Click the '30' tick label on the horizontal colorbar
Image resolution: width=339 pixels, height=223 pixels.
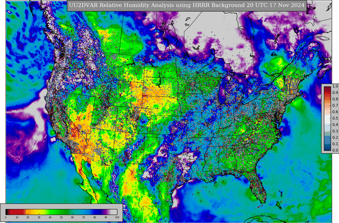click(39, 217)
